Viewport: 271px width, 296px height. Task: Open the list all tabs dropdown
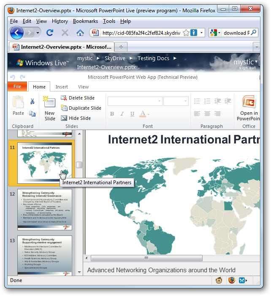tap(257, 47)
